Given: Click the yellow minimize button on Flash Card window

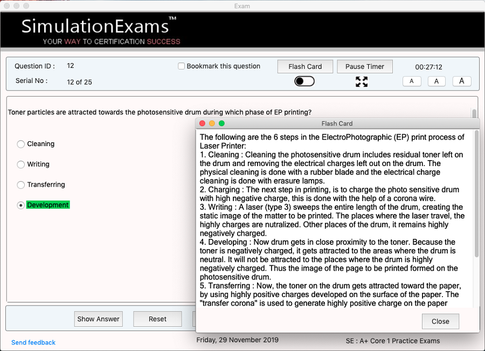Looking at the screenshot, I should (211, 123).
